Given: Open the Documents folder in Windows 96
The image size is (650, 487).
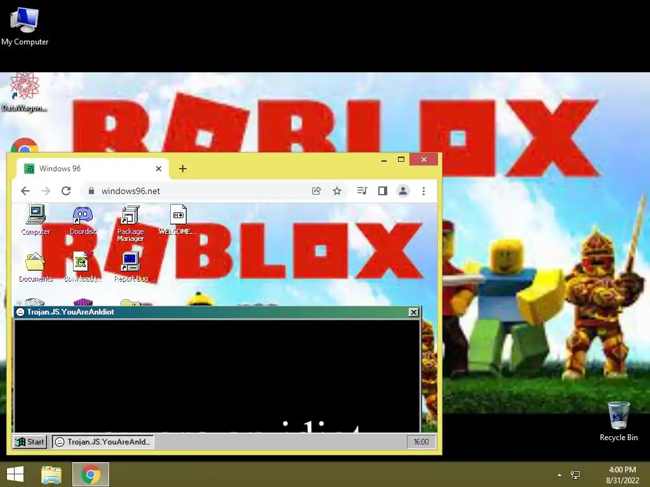Looking at the screenshot, I should click(36, 267).
